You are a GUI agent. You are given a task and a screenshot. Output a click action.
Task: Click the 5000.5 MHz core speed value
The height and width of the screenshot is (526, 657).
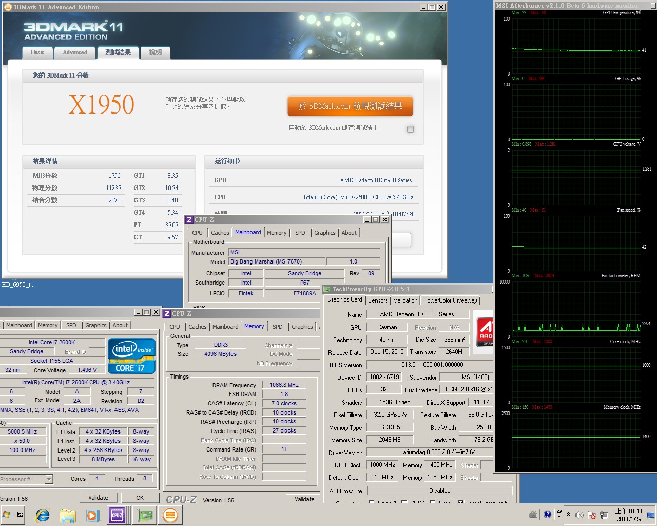click(23, 431)
